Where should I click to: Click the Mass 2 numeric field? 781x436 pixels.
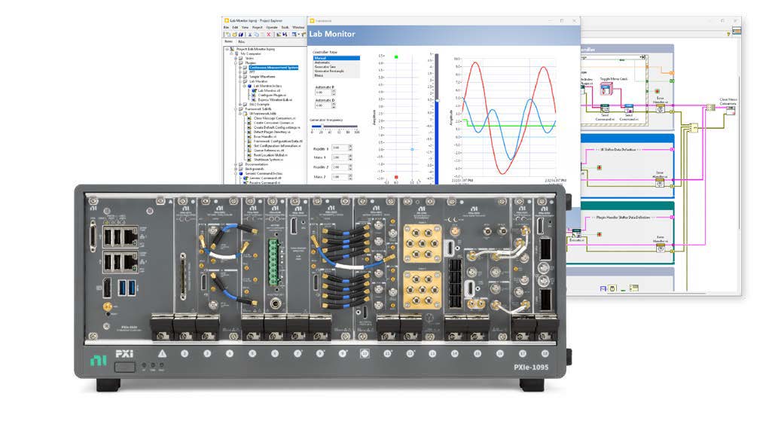point(339,177)
